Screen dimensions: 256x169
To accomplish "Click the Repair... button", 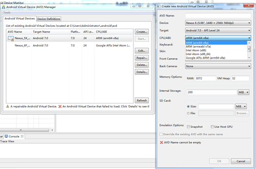I will 142,58.
